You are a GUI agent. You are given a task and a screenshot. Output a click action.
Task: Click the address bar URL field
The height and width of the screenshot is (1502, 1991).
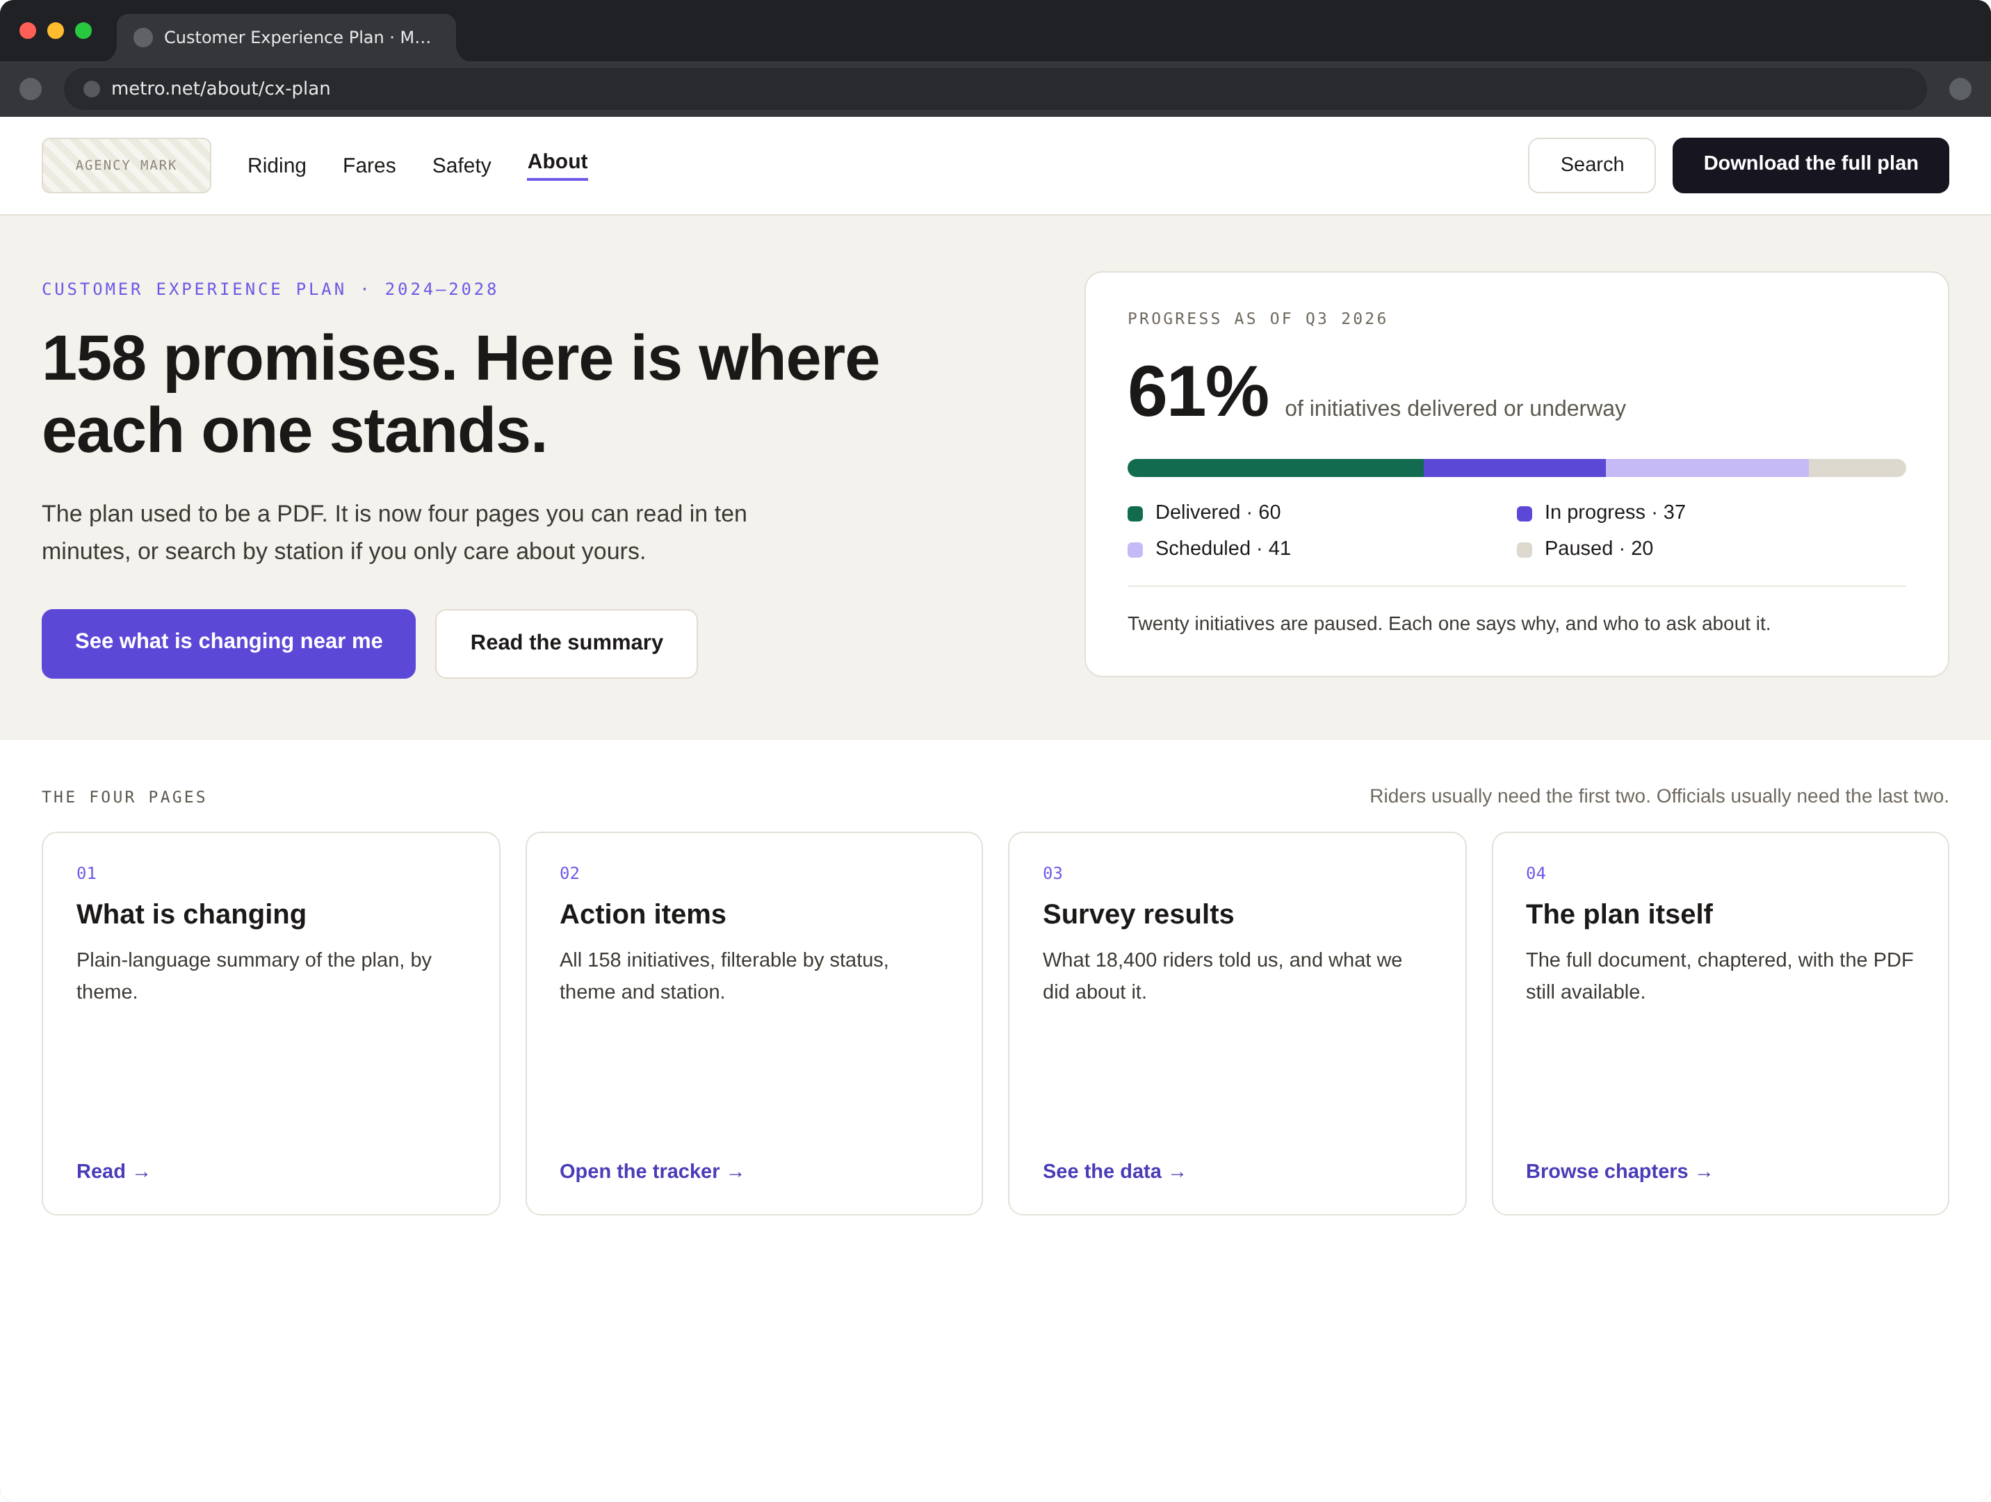point(995,88)
